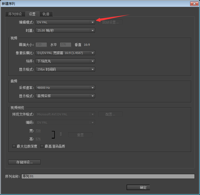Viewport: 200px width, 195px height.
Task: Open the 时基 25.00 帧/秒 dropdown
Action: [65, 30]
